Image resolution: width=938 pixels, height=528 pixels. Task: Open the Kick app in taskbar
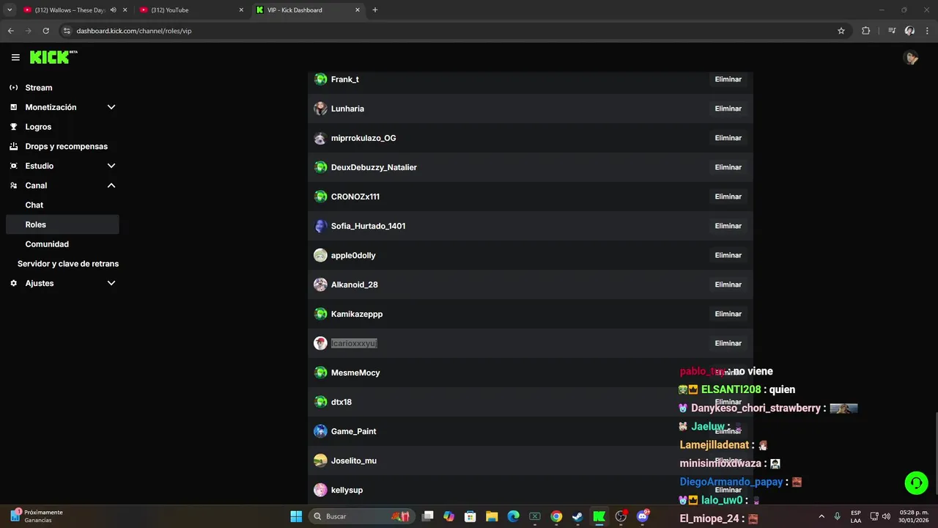pos(599,516)
